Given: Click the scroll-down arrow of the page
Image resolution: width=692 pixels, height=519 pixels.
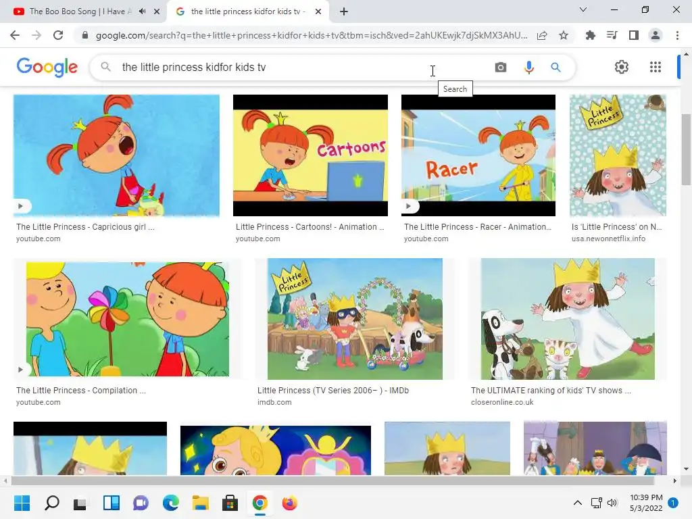Looking at the screenshot, I should click(686, 469).
